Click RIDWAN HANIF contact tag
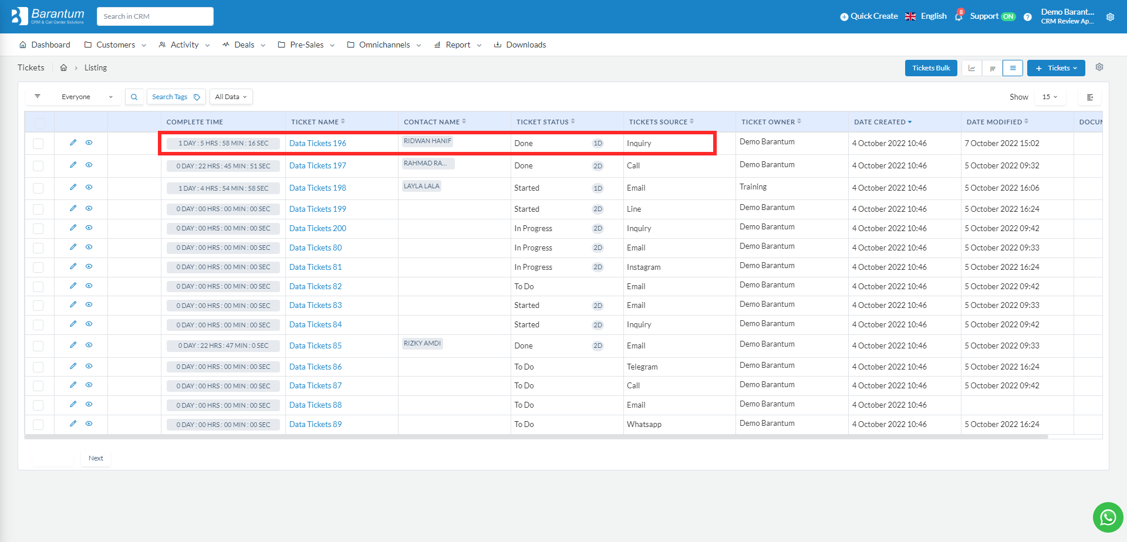 pos(427,141)
